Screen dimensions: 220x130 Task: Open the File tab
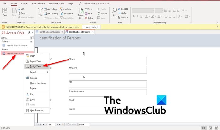tap(4, 3)
